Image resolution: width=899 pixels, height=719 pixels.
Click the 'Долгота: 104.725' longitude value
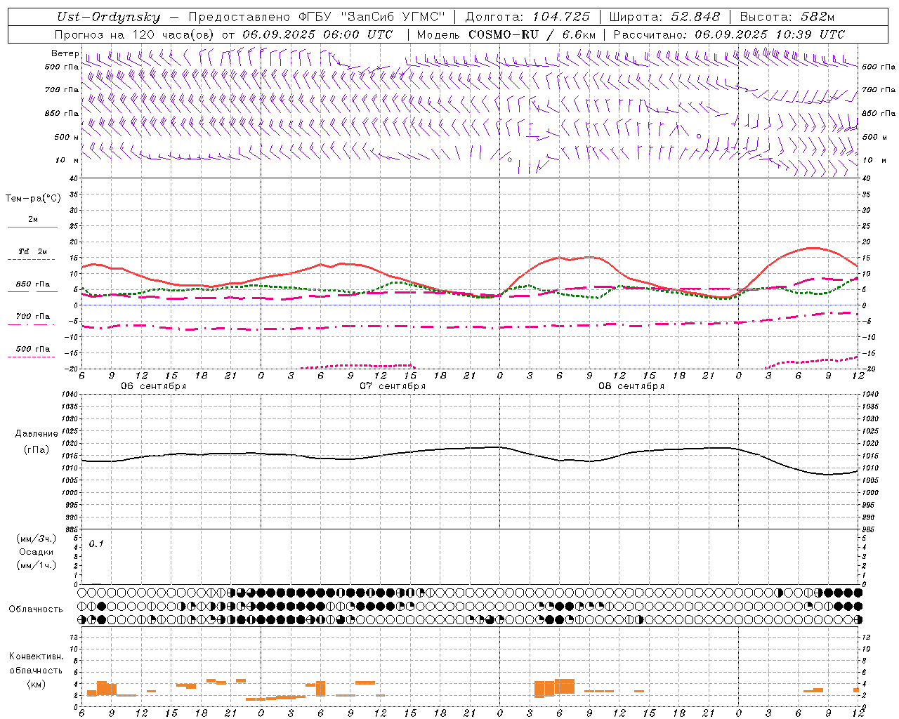coord(527,17)
